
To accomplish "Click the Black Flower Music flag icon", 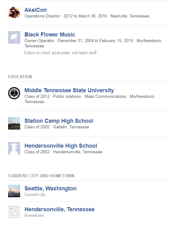I will 14,37.
